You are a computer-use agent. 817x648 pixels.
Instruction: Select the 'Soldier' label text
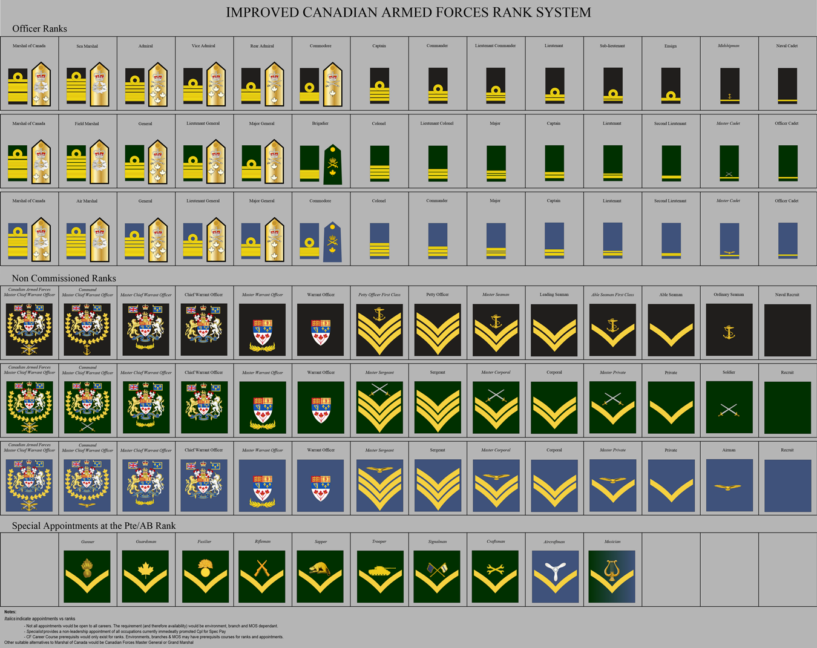(729, 373)
